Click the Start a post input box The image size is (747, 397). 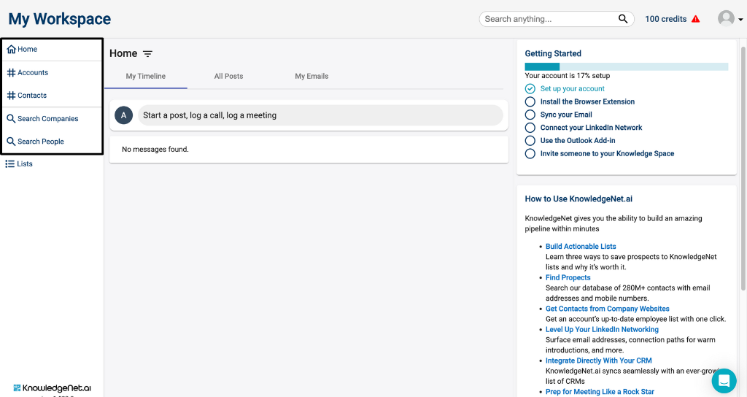320,115
